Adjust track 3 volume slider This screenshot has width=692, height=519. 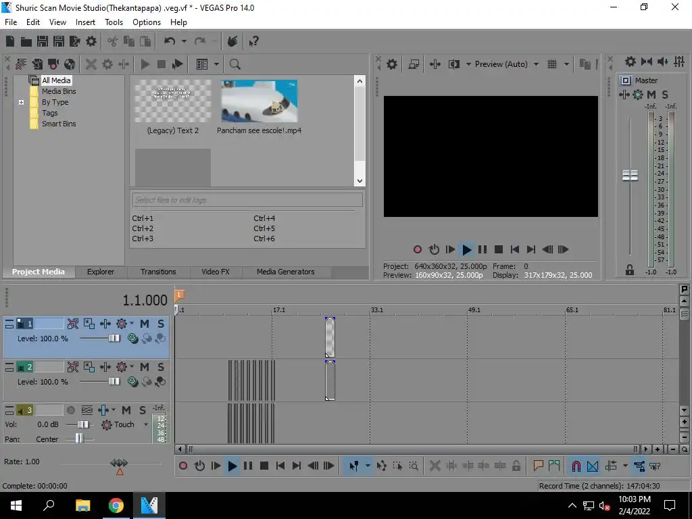point(82,424)
